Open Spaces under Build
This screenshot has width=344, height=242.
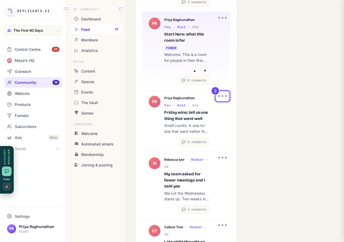click(x=96, y=82)
